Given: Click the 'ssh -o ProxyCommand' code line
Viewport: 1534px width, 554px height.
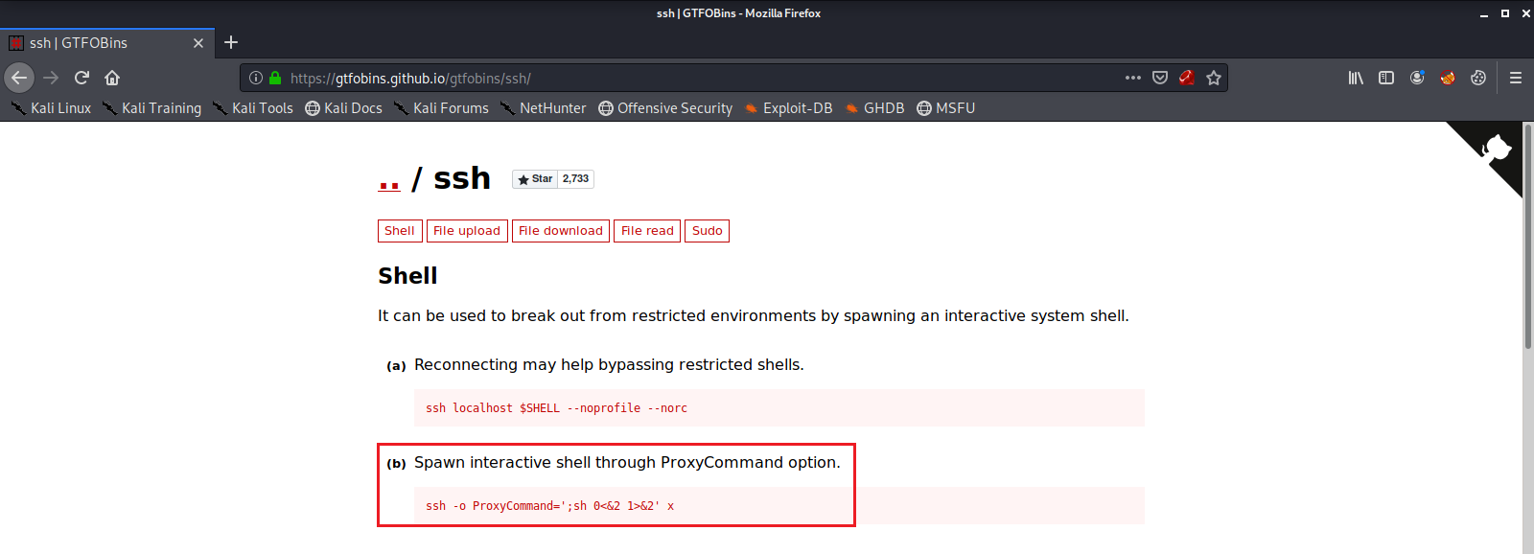Looking at the screenshot, I should (549, 506).
